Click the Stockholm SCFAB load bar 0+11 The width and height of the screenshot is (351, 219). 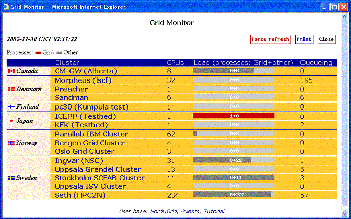click(233, 177)
